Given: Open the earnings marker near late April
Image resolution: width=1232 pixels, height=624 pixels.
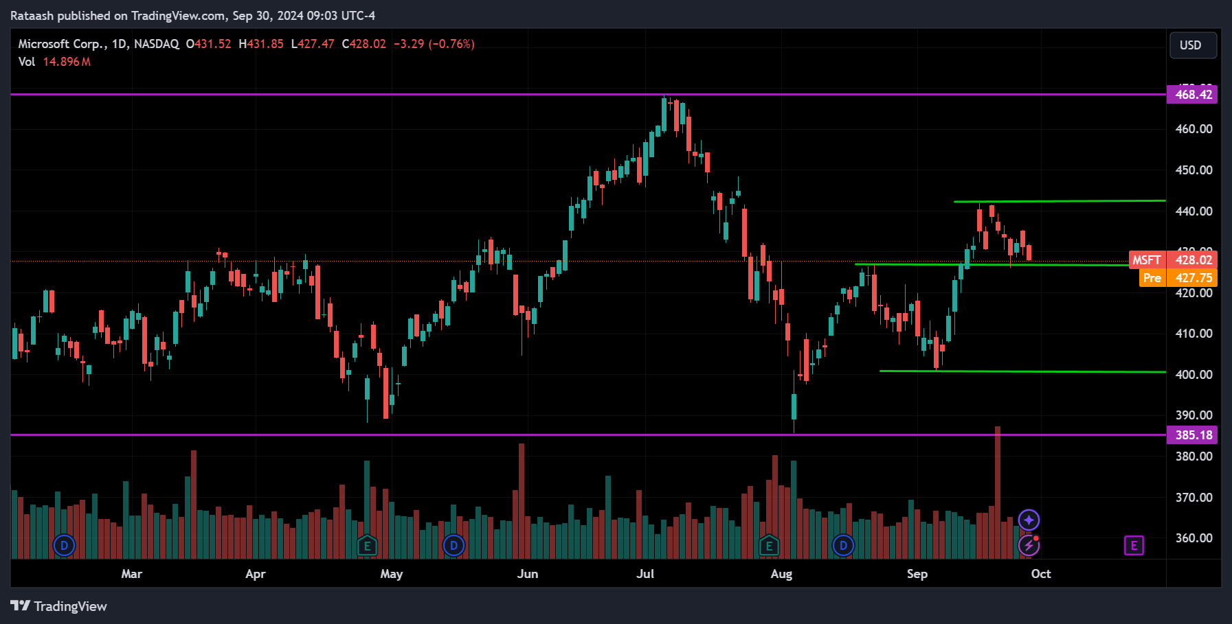Looking at the screenshot, I should click(x=367, y=546).
